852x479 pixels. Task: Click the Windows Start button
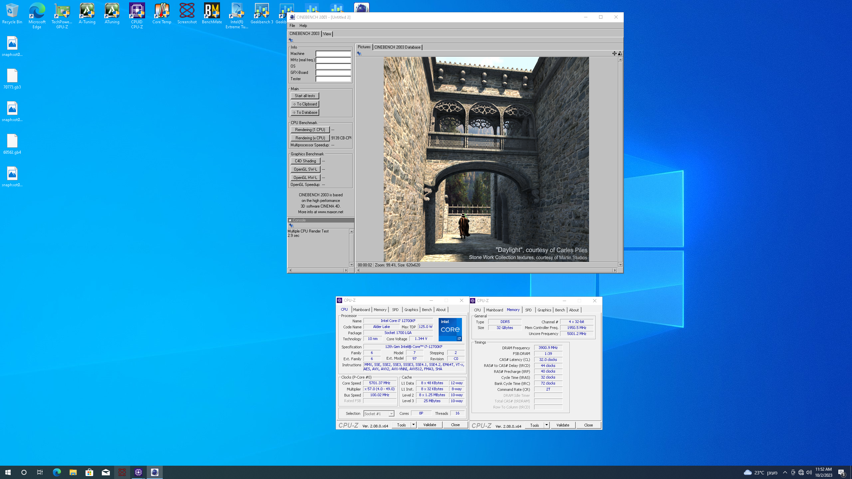pos(8,472)
